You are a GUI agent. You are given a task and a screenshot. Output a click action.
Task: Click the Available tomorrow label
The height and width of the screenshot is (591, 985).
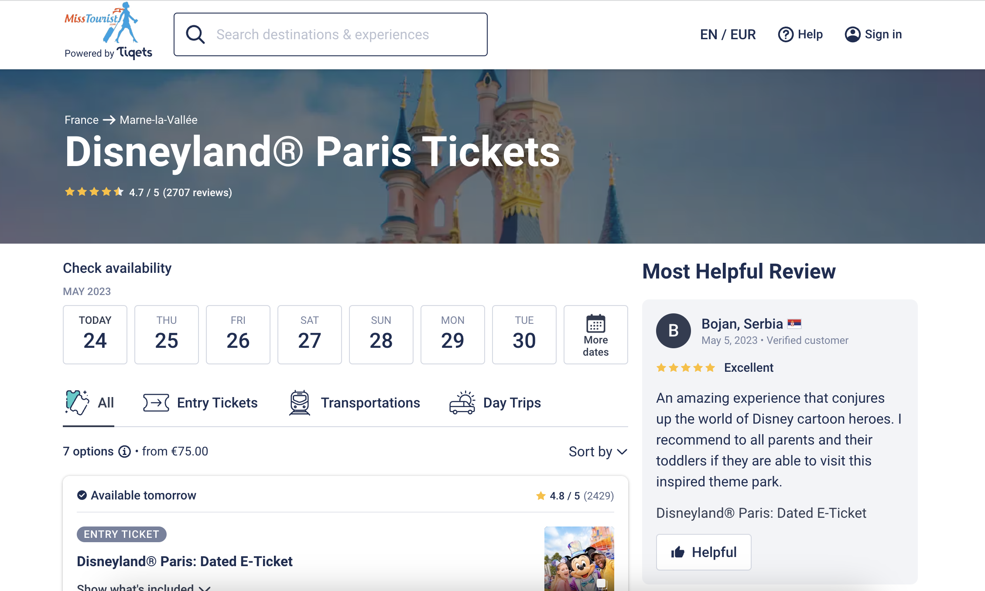pyautogui.click(x=144, y=496)
